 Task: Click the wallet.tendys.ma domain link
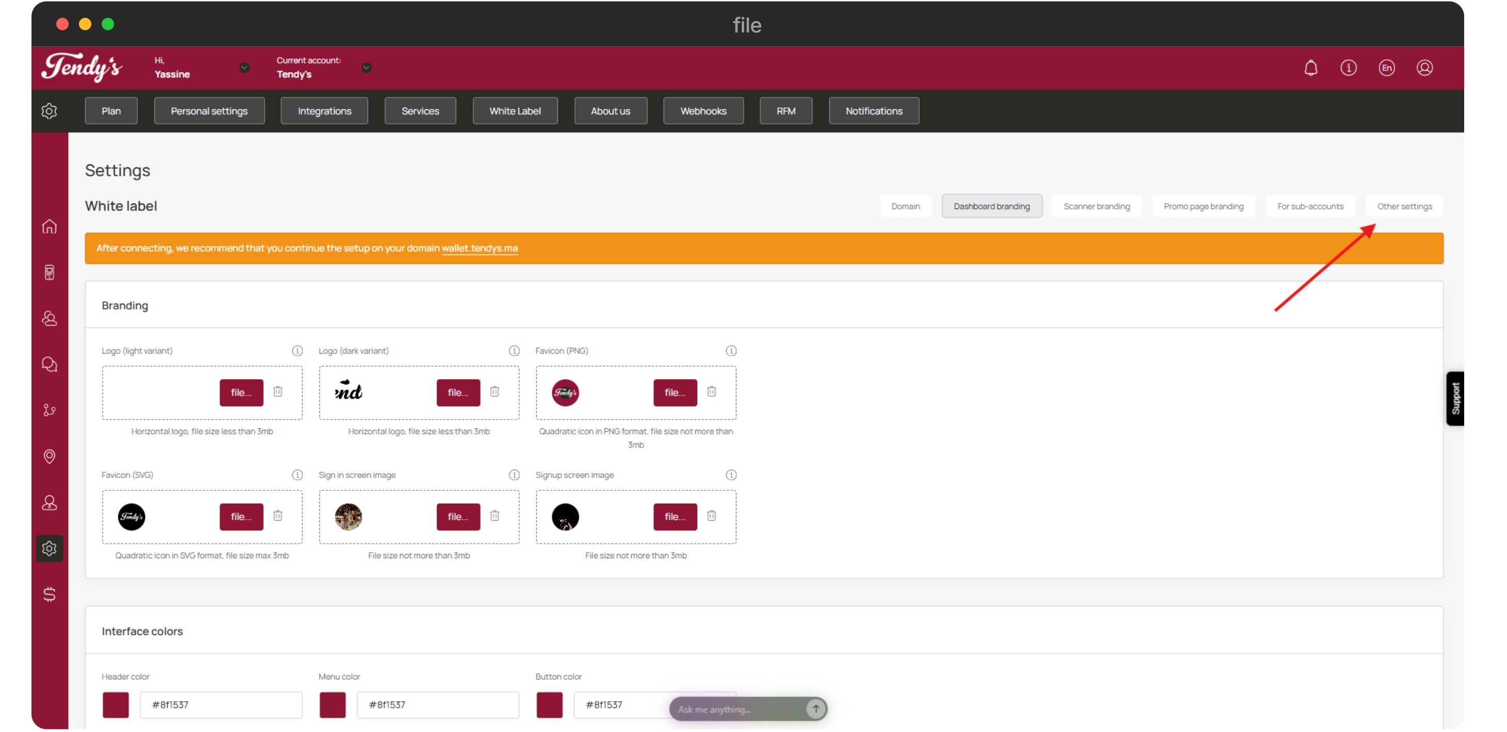(x=479, y=248)
